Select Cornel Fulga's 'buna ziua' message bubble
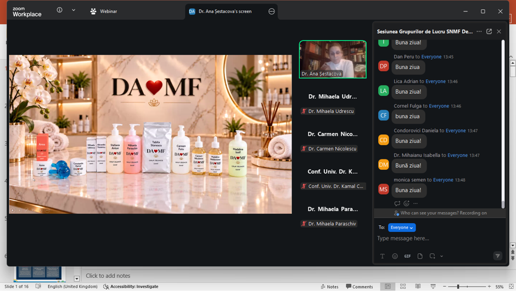 407,116
